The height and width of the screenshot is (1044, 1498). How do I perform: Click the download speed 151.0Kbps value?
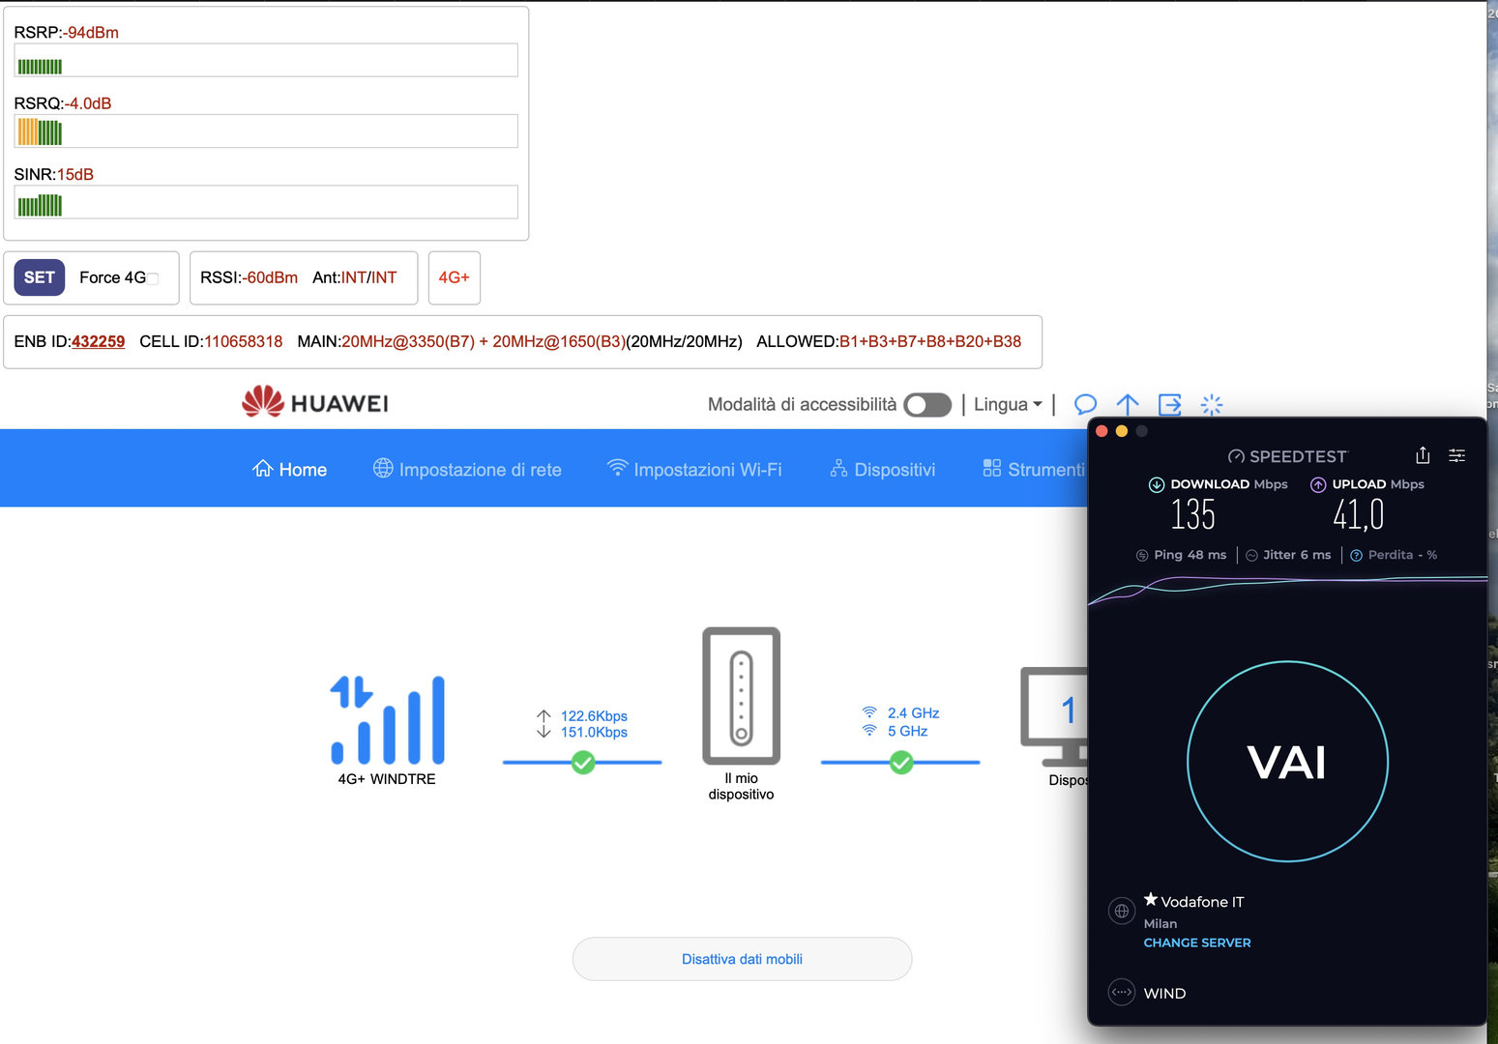coord(594,733)
